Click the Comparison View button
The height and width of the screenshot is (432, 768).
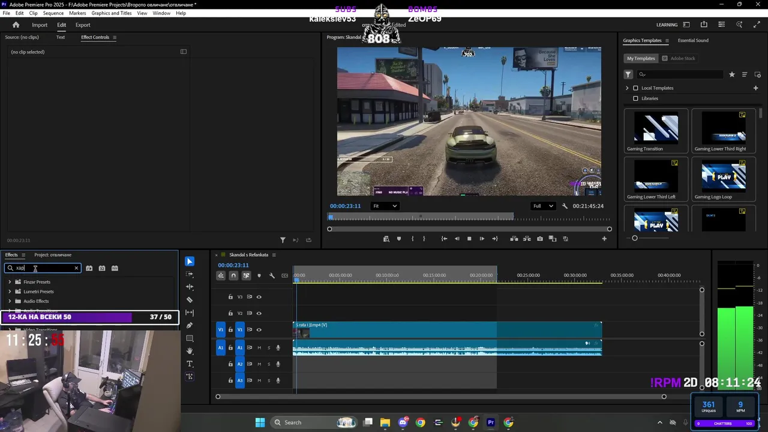[x=553, y=239]
